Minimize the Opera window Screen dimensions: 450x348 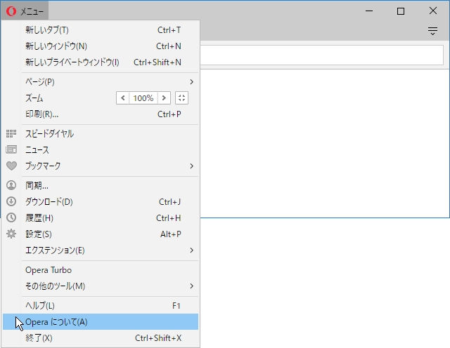pos(369,11)
